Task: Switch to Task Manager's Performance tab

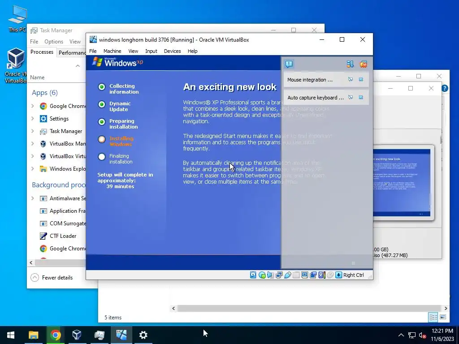Action: pyautogui.click(x=72, y=52)
